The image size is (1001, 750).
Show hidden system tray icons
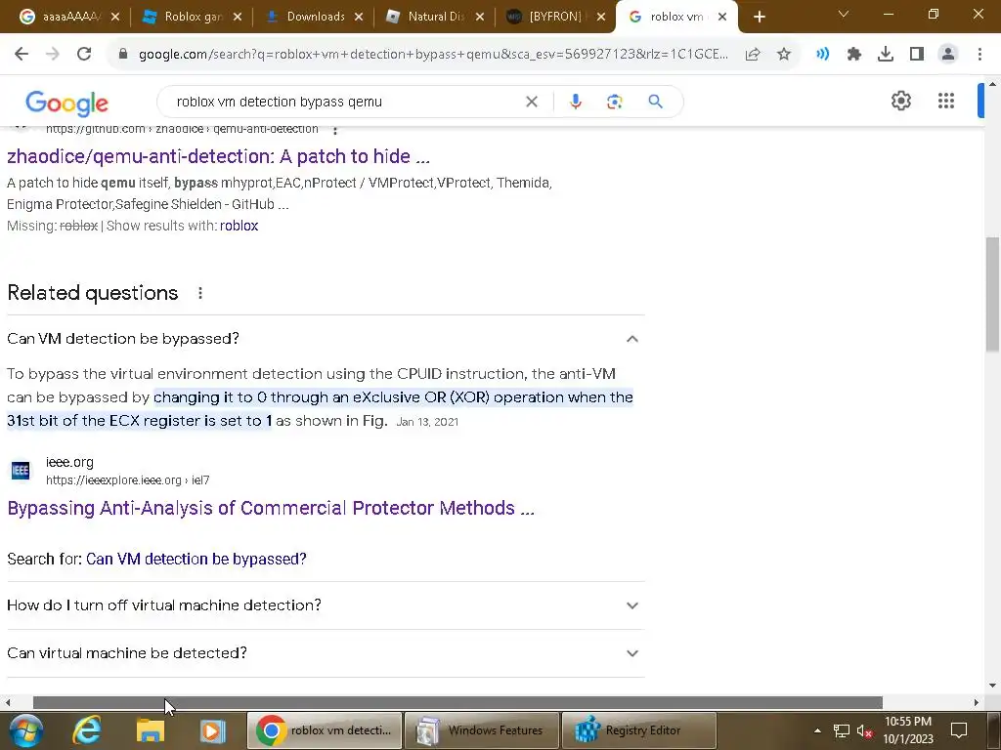coord(817,730)
